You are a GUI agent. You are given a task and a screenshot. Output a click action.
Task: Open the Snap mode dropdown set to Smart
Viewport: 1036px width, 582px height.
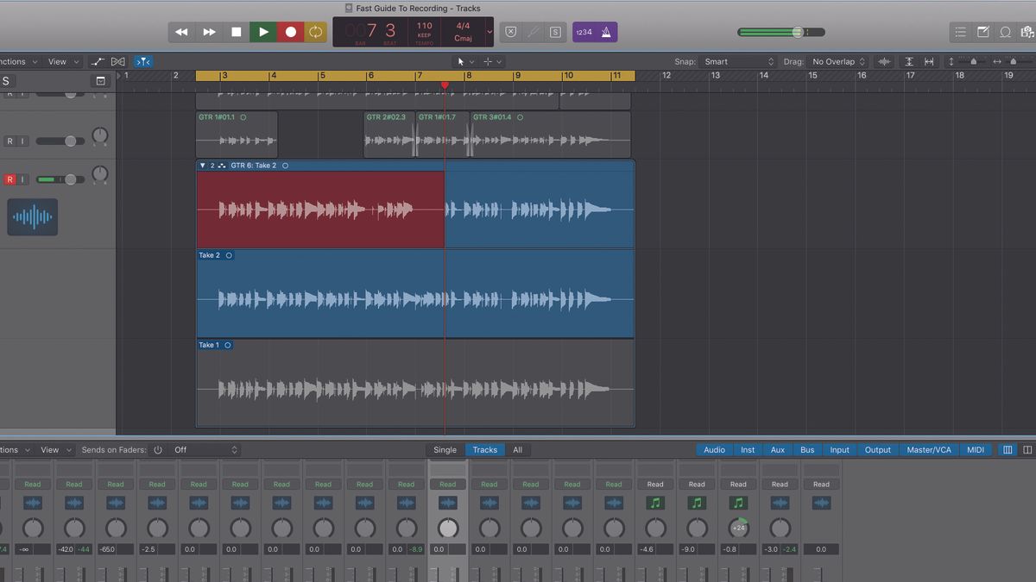[x=738, y=61]
